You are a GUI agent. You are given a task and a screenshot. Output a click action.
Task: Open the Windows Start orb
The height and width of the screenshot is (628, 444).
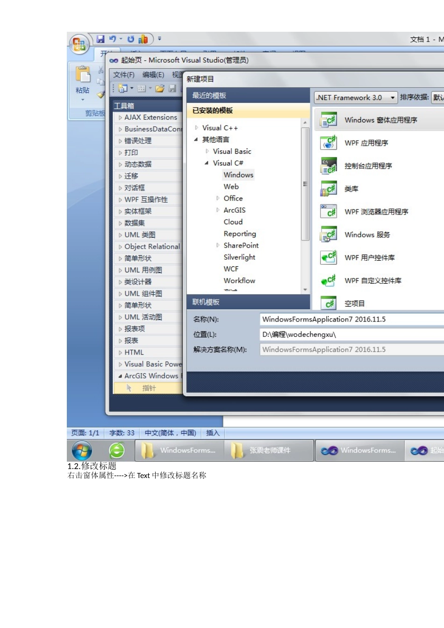pos(82,450)
